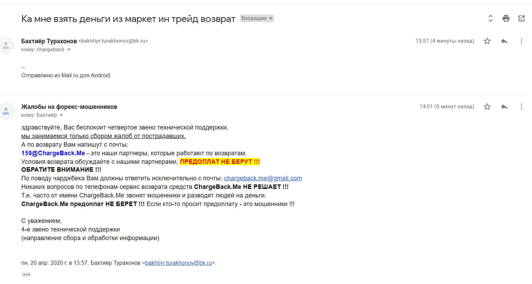Click the Жалобы на форекс-мошенников sender avatar
Image resolution: width=532 pixels, height=284 pixels.
[x=6, y=111]
